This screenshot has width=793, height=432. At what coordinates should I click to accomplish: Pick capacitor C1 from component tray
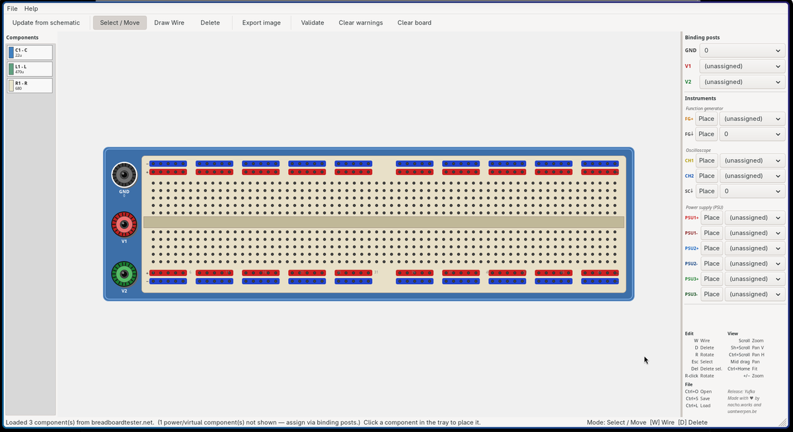point(30,53)
